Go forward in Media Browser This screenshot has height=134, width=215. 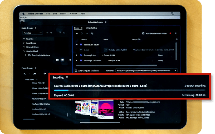tap(51, 33)
